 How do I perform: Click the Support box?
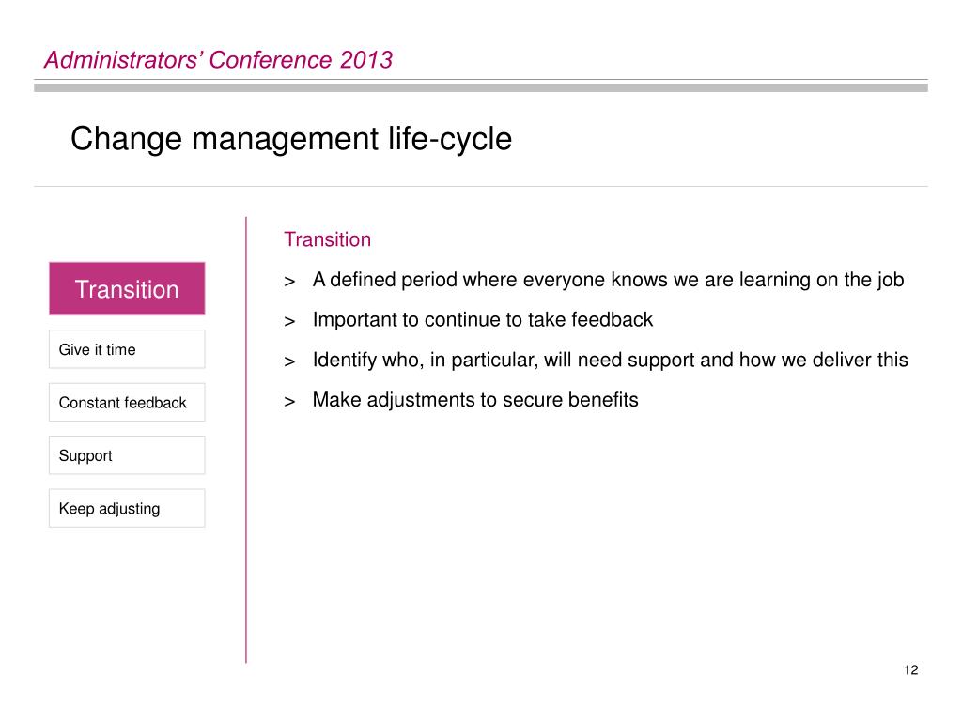click(x=127, y=455)
